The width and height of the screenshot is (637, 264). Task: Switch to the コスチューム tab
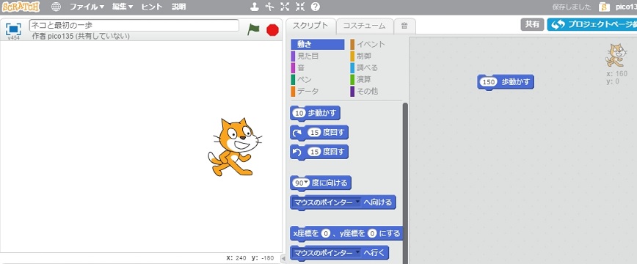[x=365, y=26]
